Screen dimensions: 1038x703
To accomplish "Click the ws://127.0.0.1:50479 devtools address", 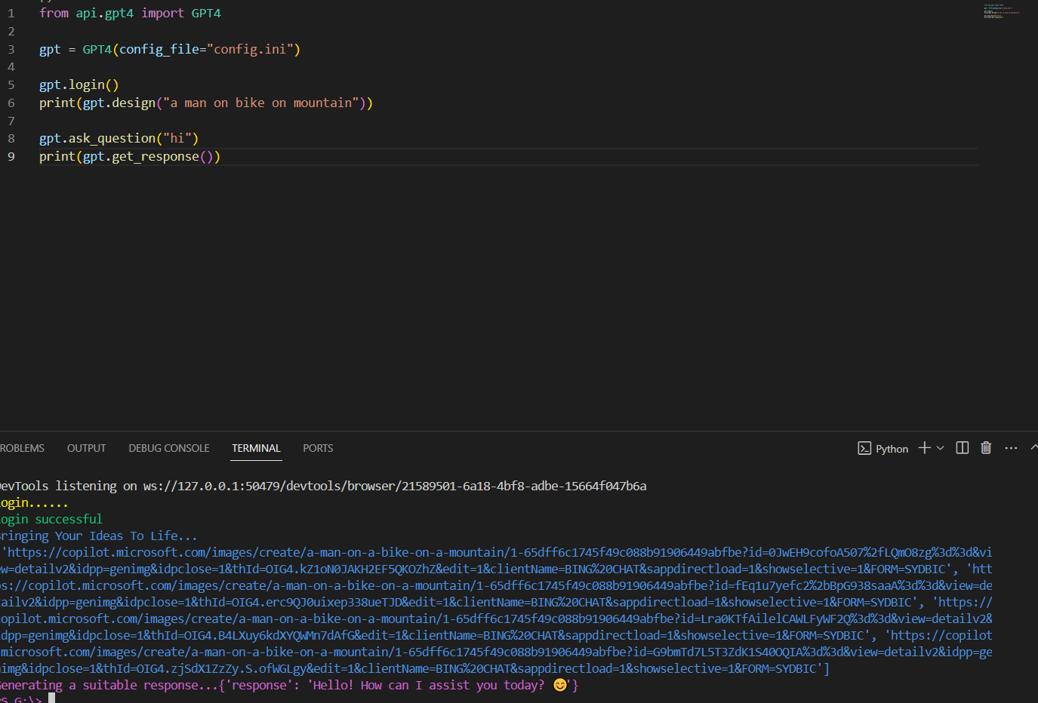I will 395,486.
